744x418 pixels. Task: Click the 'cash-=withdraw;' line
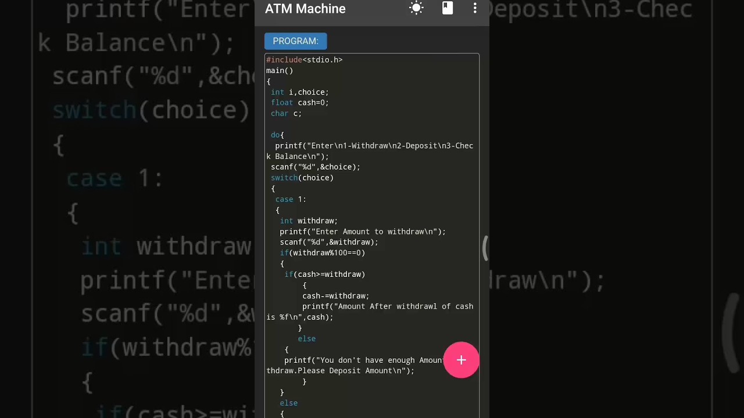click(335, 296)
